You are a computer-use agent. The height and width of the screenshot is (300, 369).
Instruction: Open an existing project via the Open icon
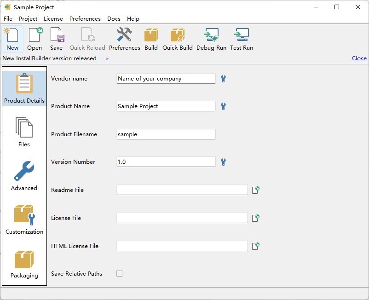(x=34, y=39)
